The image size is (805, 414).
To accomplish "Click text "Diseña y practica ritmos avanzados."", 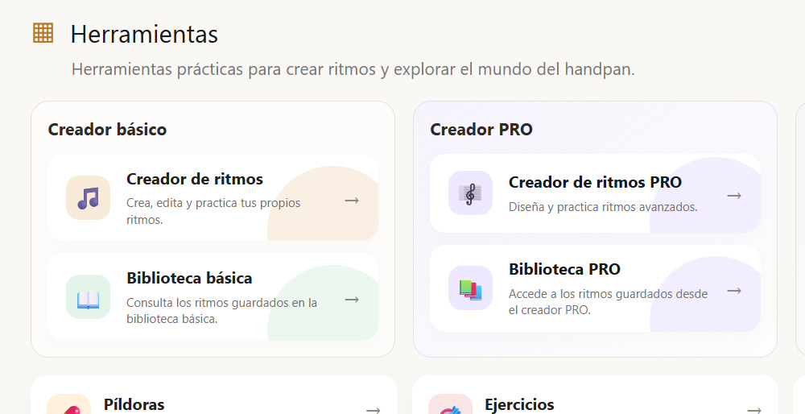I will (603, 207).
